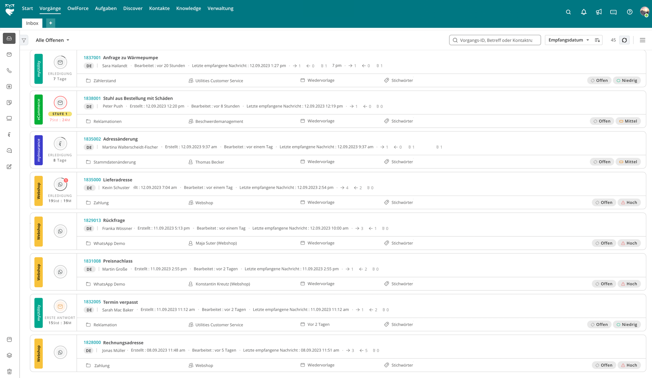This screenshot has height=378, width=652.
Task: Click the Vorgangs-ID search input field
Action: (x=495, y=40)
